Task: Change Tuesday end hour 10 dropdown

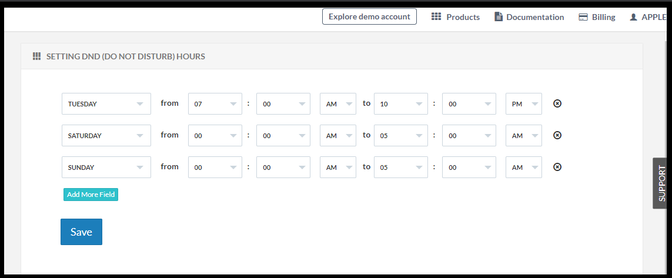Action: click(401, 103)
